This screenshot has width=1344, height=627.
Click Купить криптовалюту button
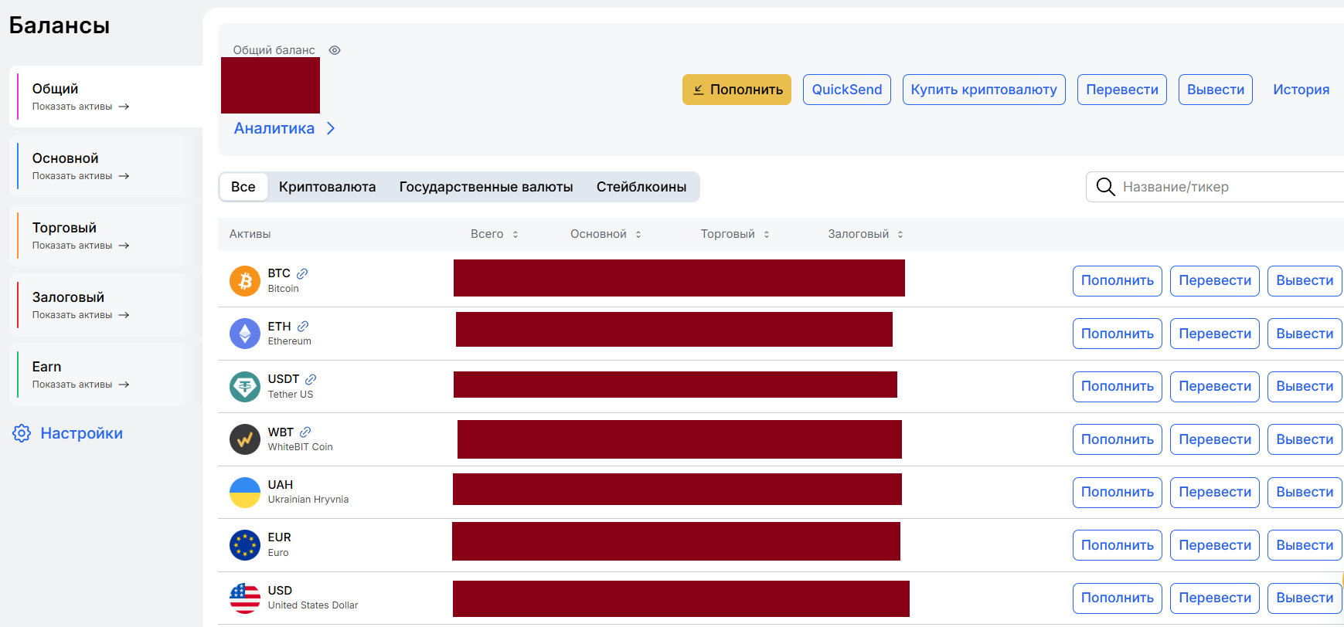pos(984,90)
